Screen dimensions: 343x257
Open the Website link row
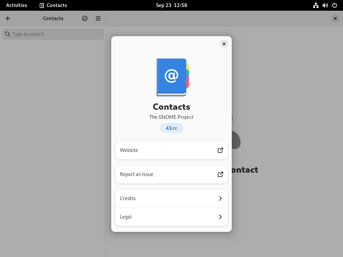tap(171, 150)
